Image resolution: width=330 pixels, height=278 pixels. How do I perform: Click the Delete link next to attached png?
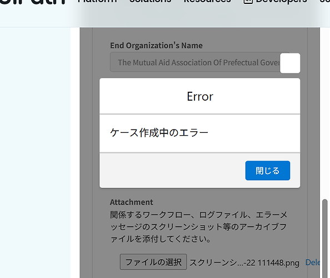tap(313, 262)
